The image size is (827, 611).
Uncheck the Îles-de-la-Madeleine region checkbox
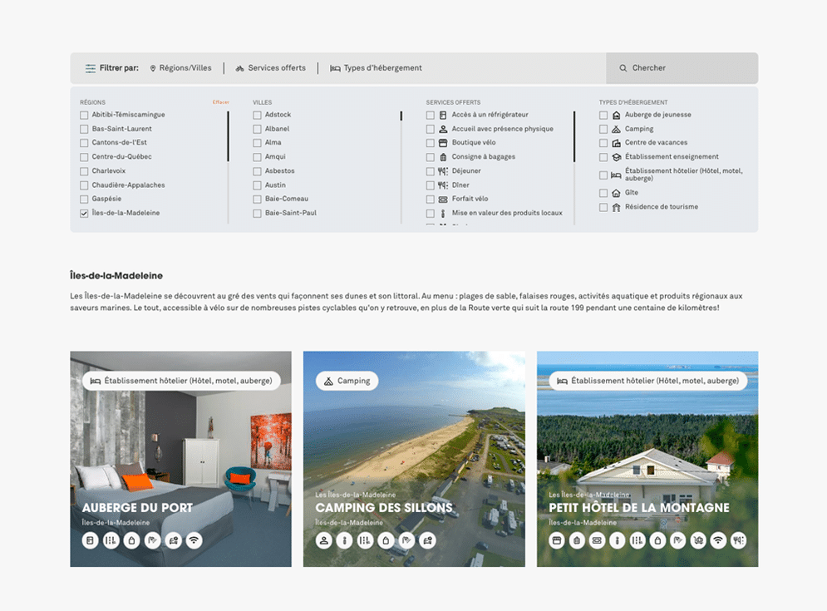coord(84,214)
